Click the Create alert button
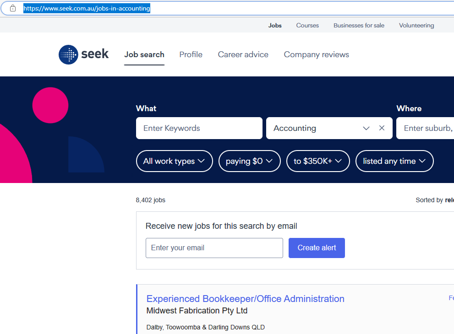This screenshot has width=454, height=334. tap(317, 248)
